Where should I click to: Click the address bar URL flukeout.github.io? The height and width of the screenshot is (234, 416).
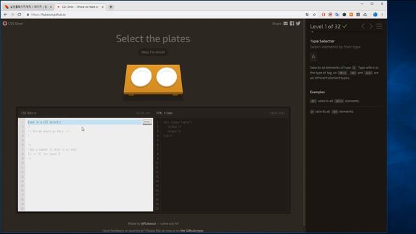click(x=48, y=14)
